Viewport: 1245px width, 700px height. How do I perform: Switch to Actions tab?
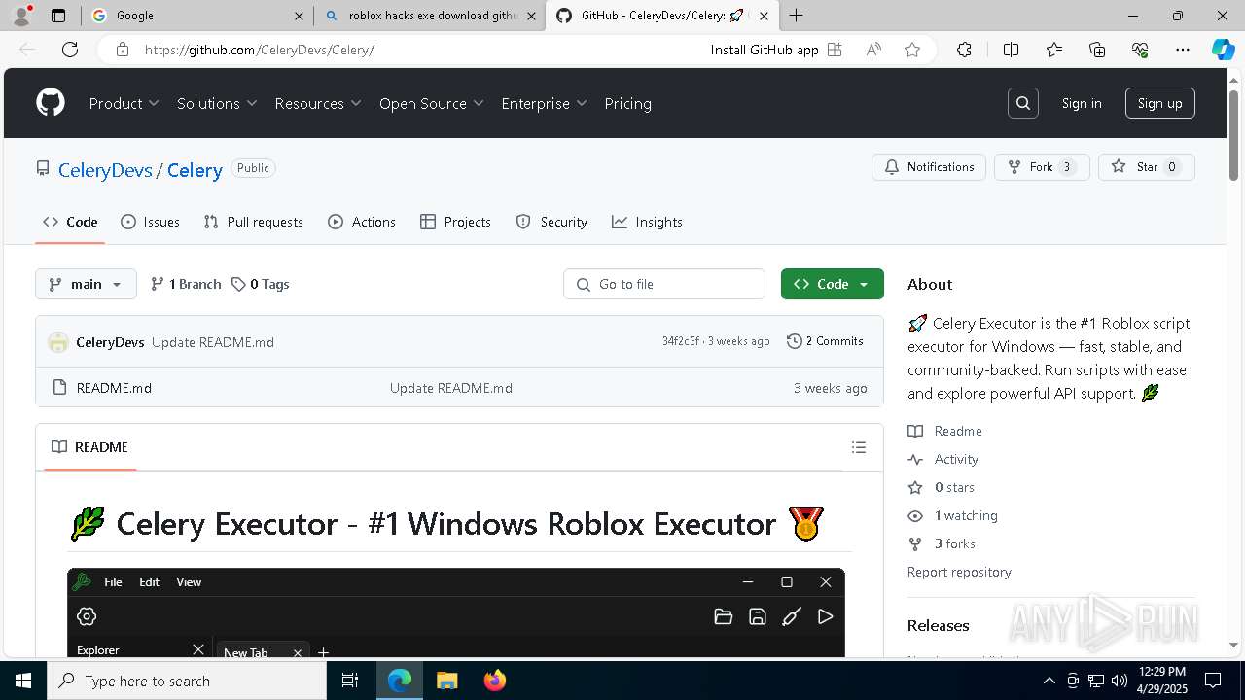(362, 222)
